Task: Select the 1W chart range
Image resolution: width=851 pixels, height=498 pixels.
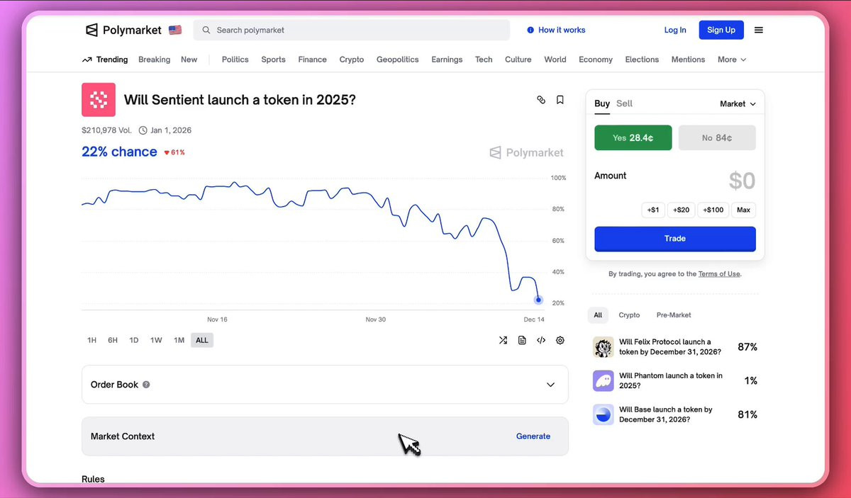Action: click(156, 340)
